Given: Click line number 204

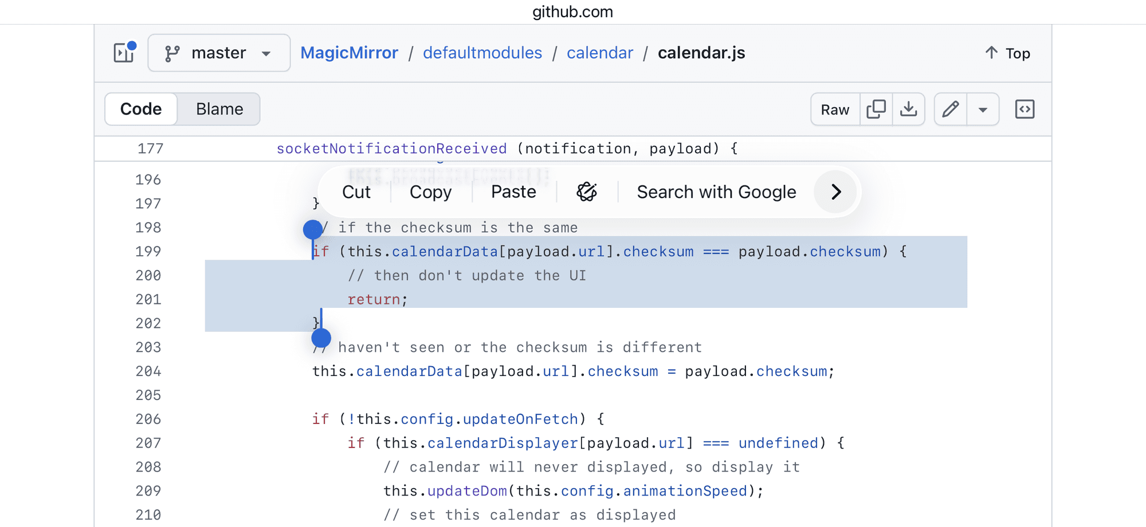Looking at the screenshot, I should tap(148, 371).
